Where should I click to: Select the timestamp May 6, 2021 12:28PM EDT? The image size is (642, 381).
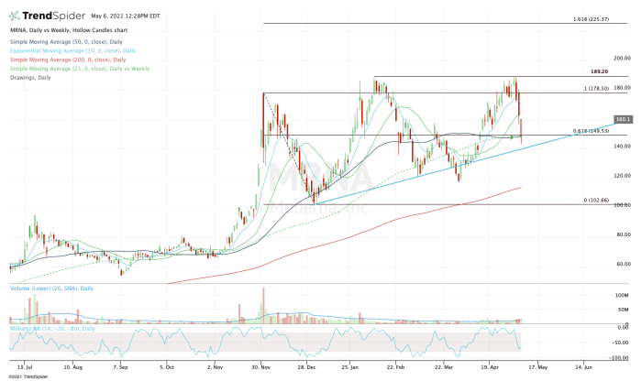tap(126, 16)
